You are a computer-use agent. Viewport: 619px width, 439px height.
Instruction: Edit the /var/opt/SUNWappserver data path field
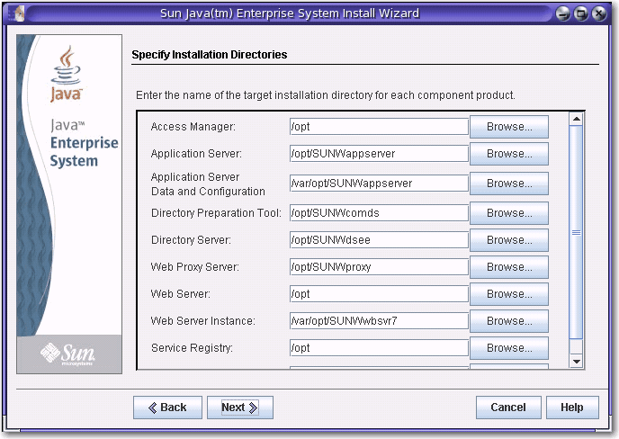point(379,184)
